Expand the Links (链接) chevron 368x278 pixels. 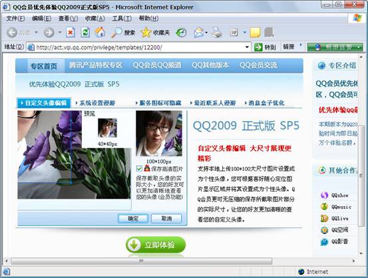pos(301,45)
